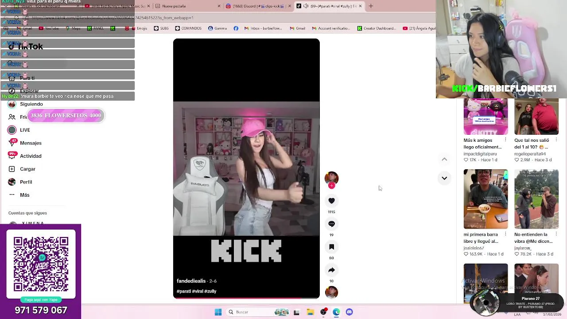The height and width of the screenshot is (319, 567).
Task: Open options menu for 'Más k amigos' video
Action: click(x=505, y=140)
